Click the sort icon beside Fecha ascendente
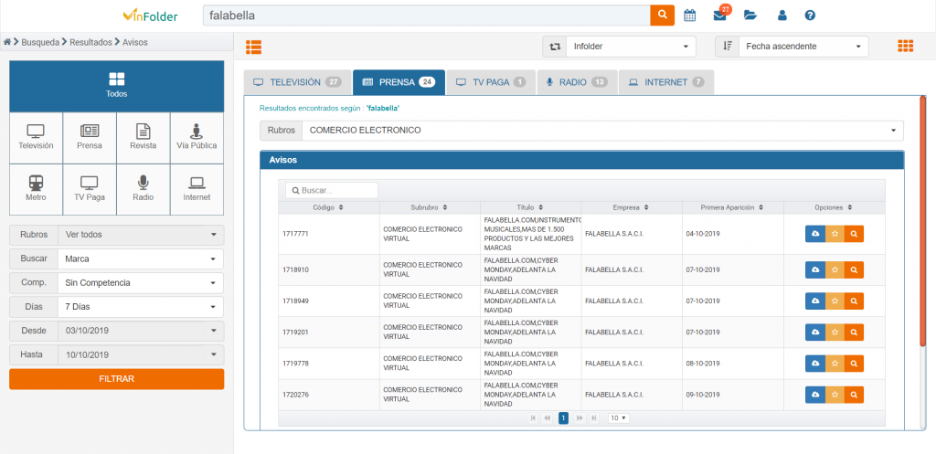Viewport: 936px width, 454px height. coord(727,47)
